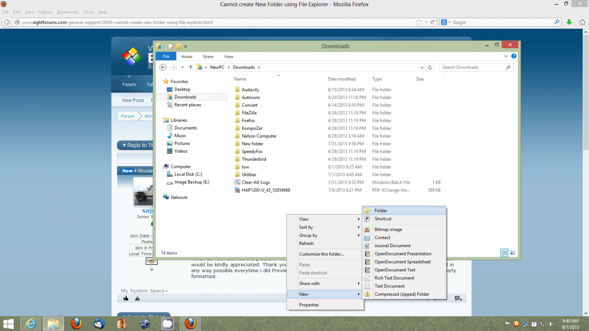Screen dimensions: 589x331
Task: Expand the Explorer ribbon with the chevron
Action: tap(506, 56)
